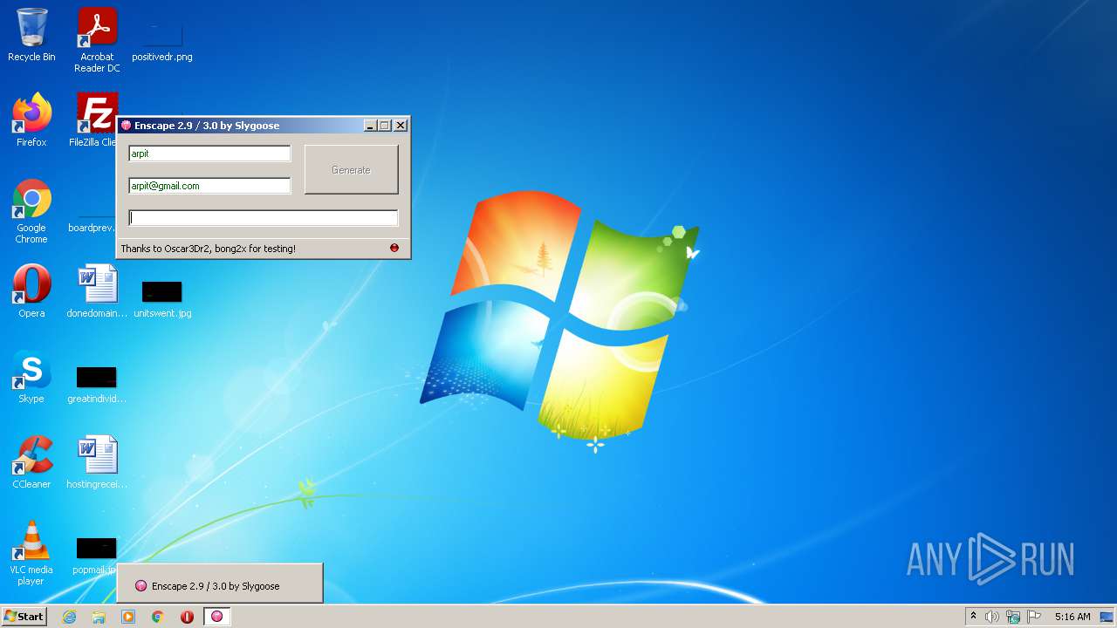Image resolution: width=1117 pixels, height=628 pixels.
Task: Launch VLC media player shortcut
Action: [x=31, y=553]
